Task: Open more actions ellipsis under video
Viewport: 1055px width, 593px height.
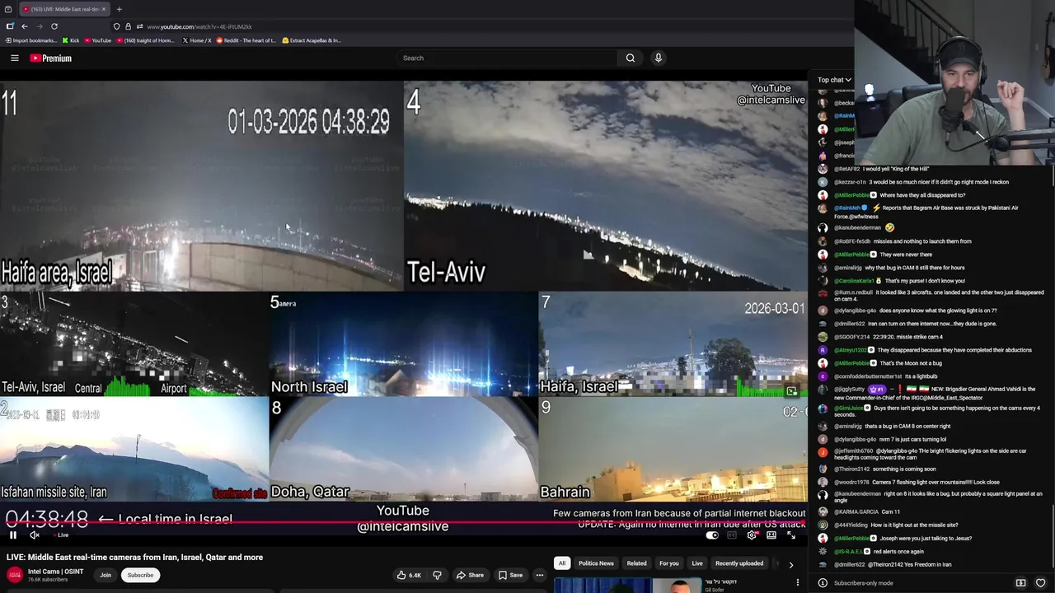Action: tap(540, 575)
